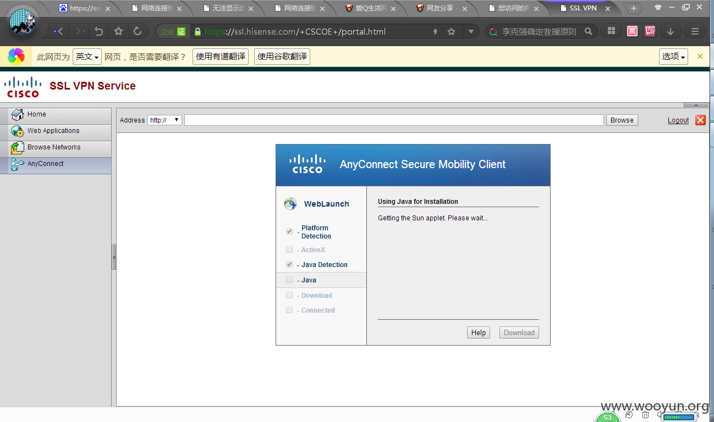
Task: Click the browser back arrow
Action: (x=58, y=31)
